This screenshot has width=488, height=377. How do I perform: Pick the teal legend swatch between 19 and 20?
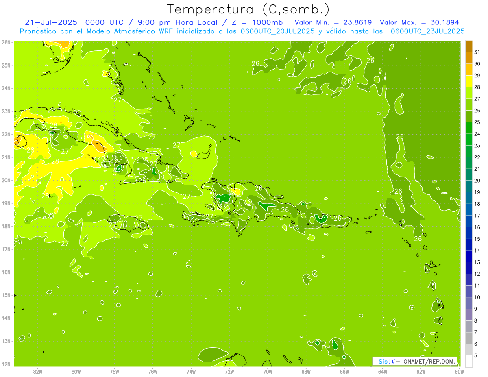469,186
